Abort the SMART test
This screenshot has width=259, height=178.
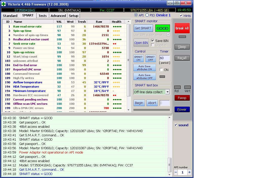152,103
